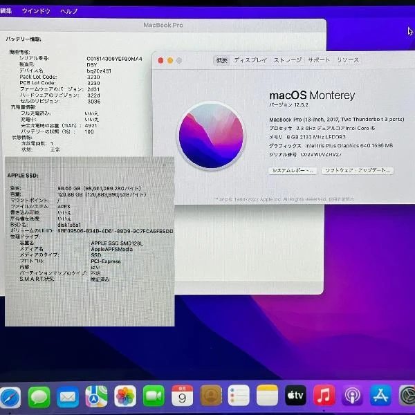This screenshot has width=415, height=415.
Task: Click the macOS Monterey logo image
Action: 211,136
